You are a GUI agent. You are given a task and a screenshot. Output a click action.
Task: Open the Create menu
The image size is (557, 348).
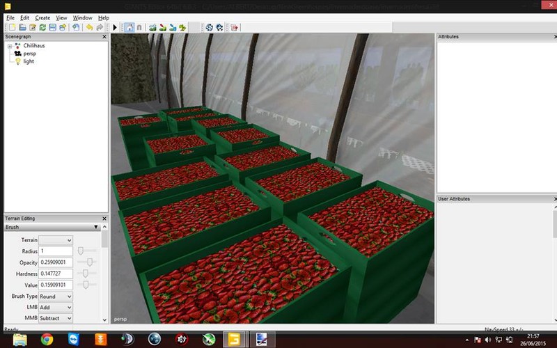tap(42, 17)
